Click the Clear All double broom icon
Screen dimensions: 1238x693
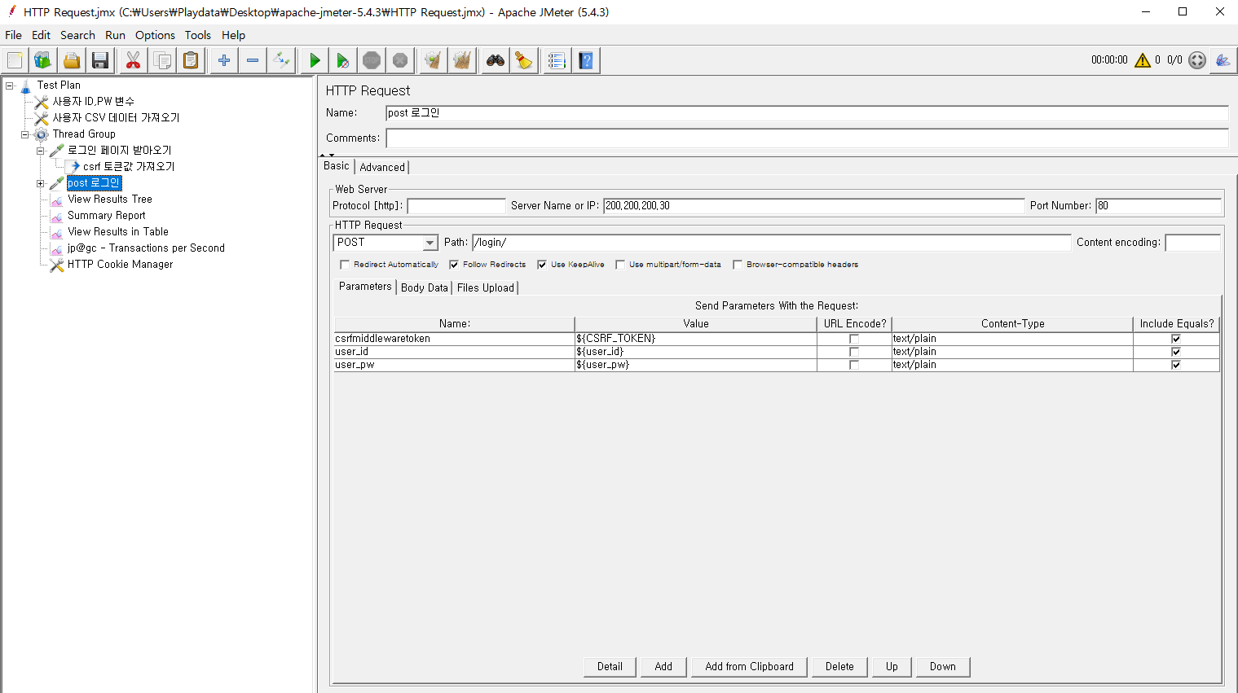point(462,60)
